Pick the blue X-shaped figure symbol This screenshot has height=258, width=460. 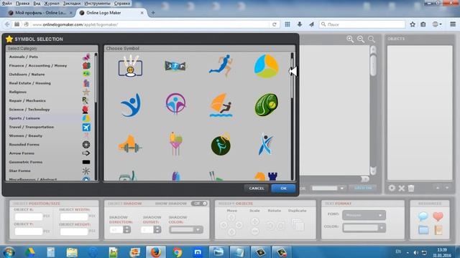(x=266, y=144)
